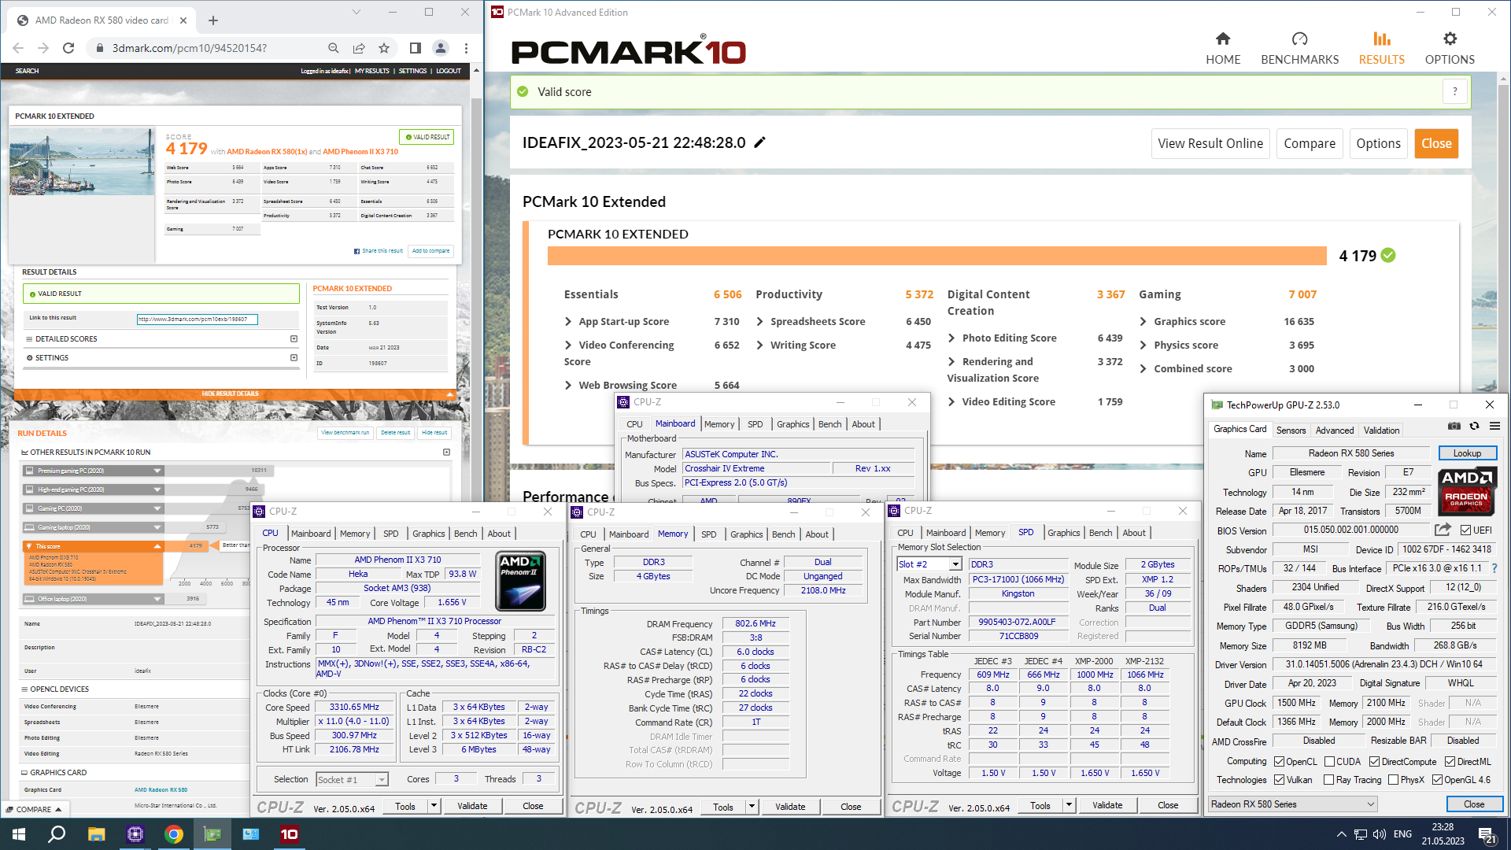Open Mainboard tab in the CPU tab CPU-Z window
The height and width of the screenshot is (850, 1511).
[311, 533]
